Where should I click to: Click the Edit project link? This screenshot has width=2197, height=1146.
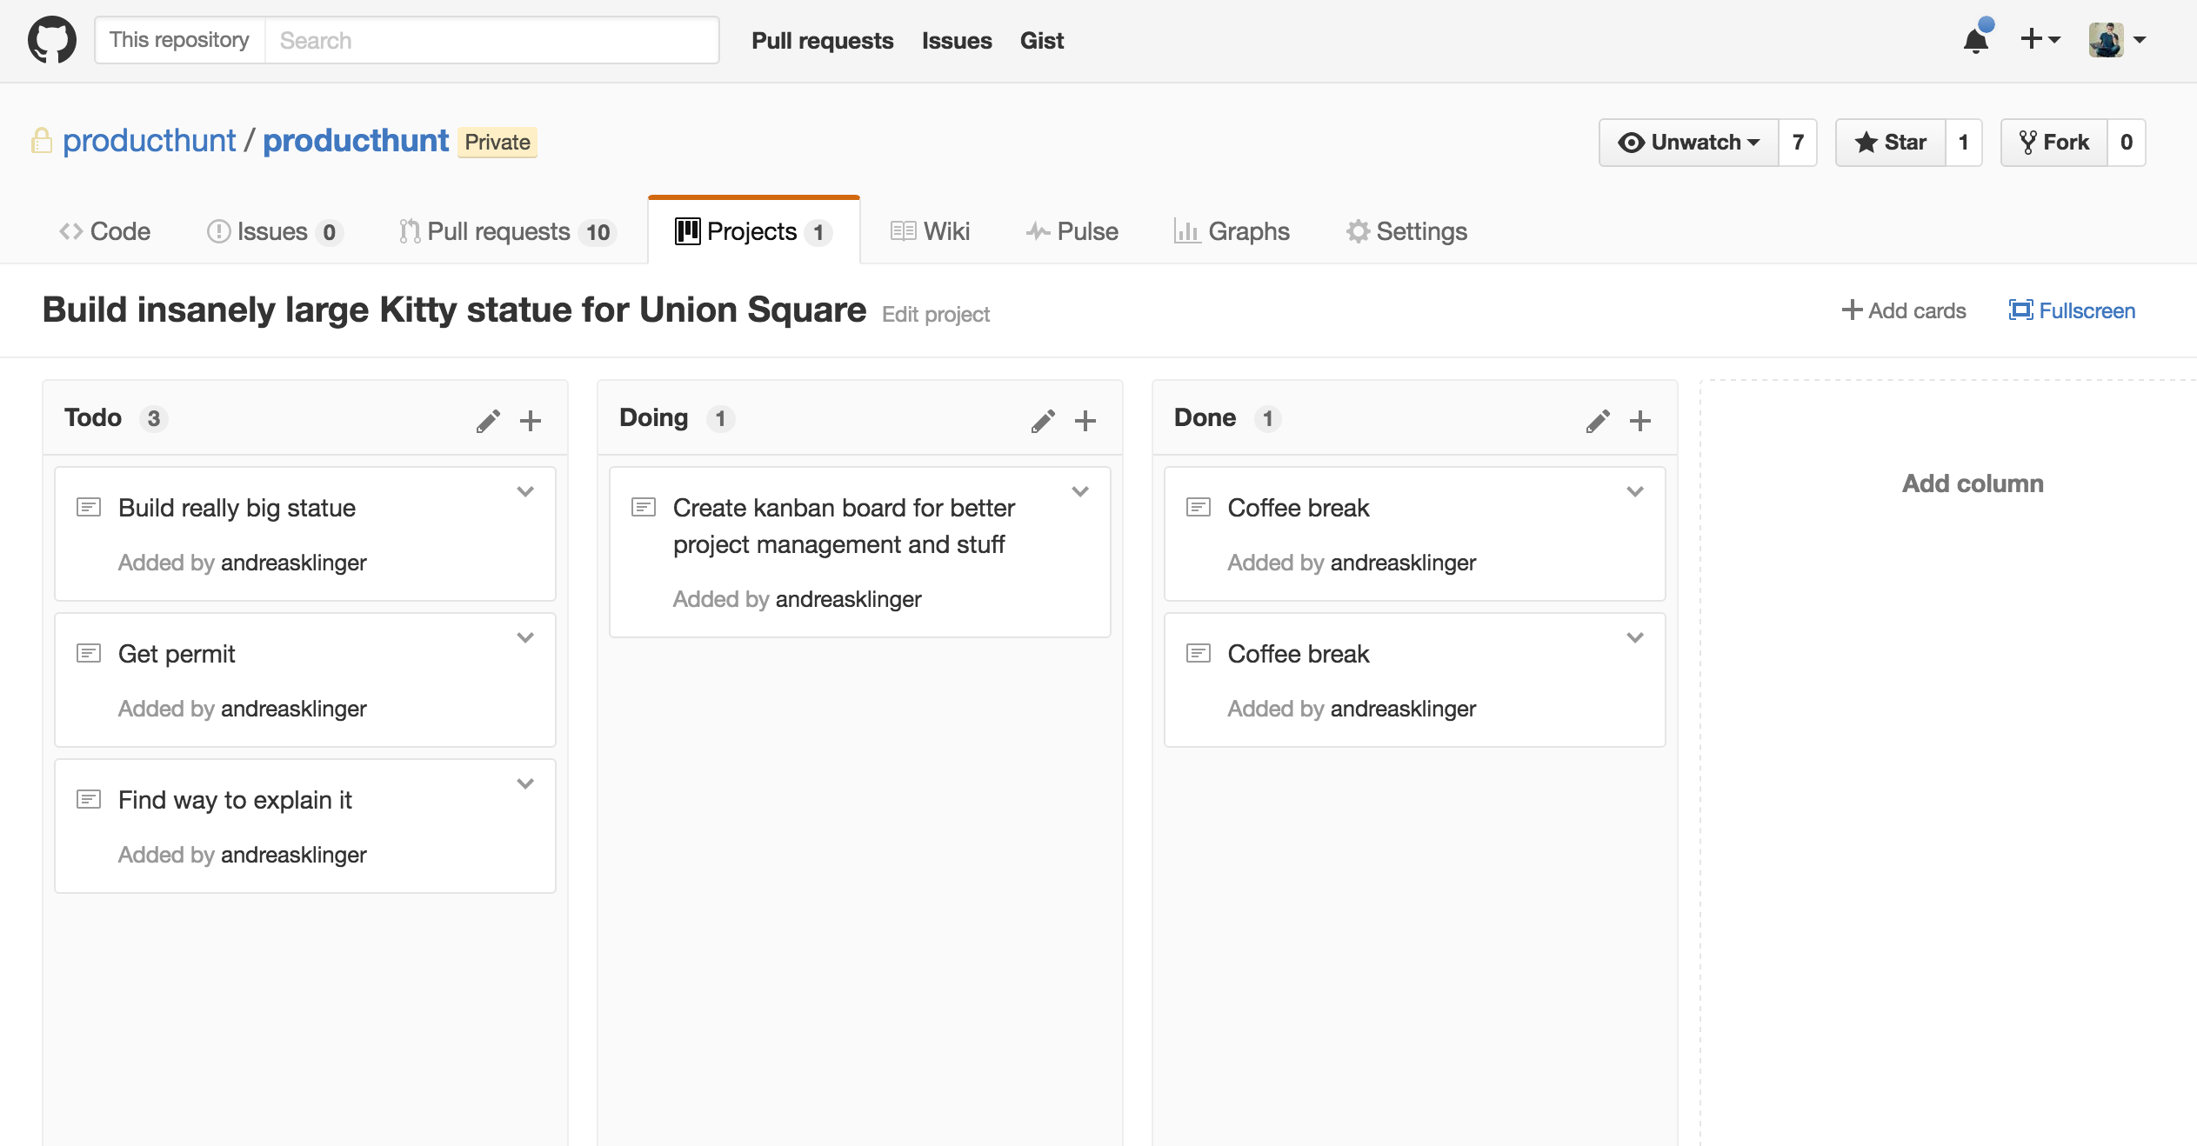(935, 314)
